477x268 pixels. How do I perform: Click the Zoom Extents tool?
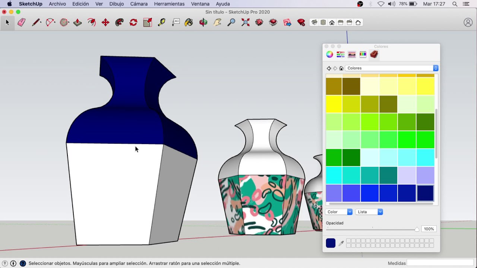(x=245, y=23)
